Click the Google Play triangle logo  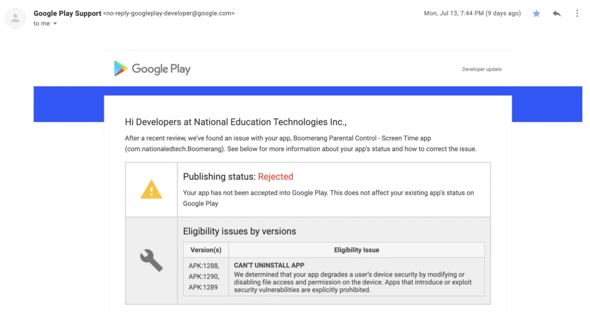[120, 69]
